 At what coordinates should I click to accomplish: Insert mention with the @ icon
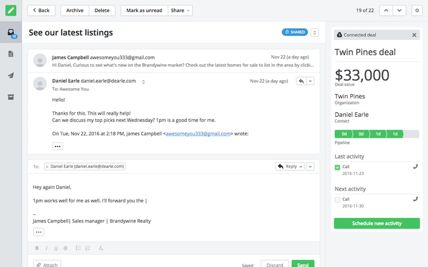[x=65, y=248]
